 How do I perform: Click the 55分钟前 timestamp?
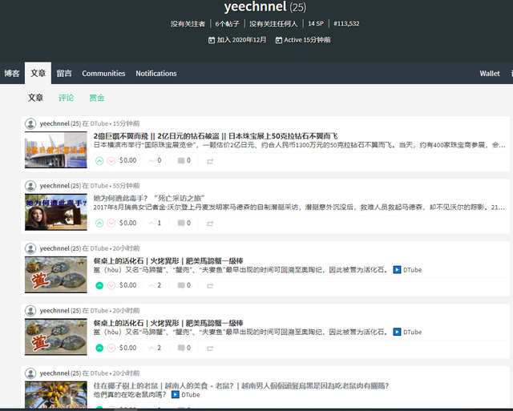pyautogui.click(x=127, y=186)
